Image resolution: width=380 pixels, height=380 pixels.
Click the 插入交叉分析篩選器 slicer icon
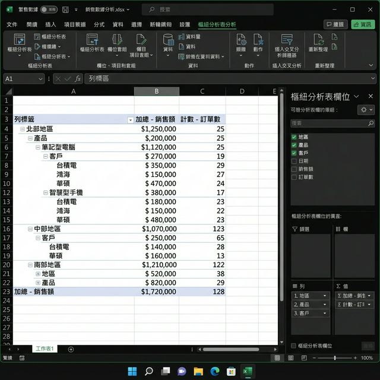pos(287,40)
